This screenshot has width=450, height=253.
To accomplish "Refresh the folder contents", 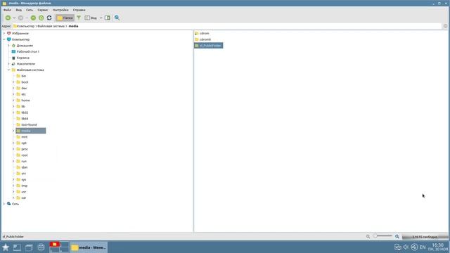I will click(49, 18).
